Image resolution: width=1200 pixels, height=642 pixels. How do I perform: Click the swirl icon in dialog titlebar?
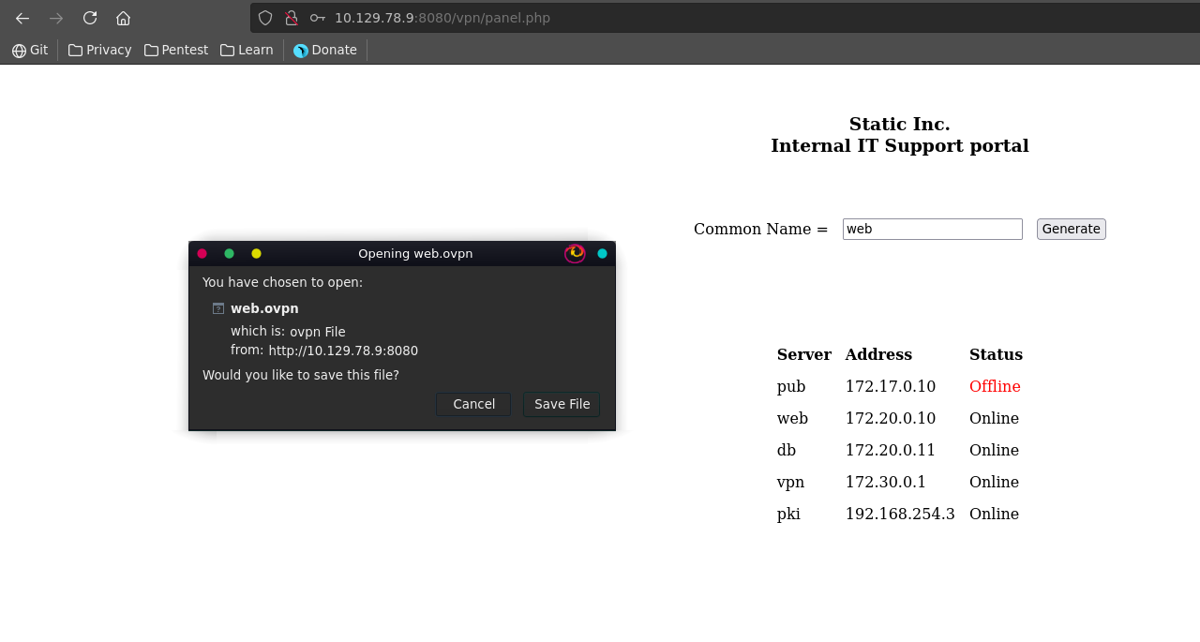pos(575,253)
